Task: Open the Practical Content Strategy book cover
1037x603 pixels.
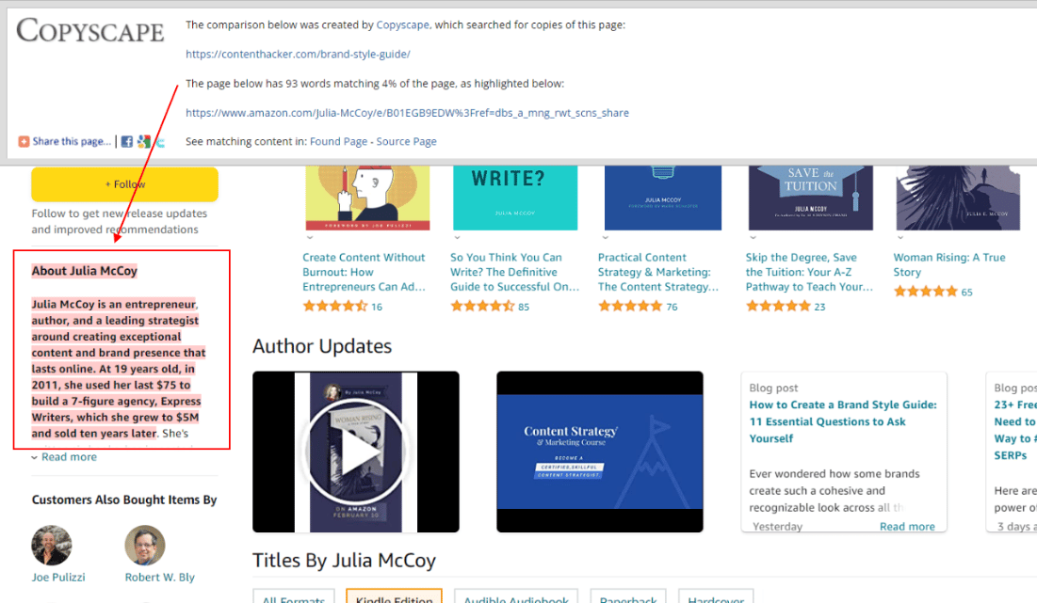Action: [x=663, y=198]
